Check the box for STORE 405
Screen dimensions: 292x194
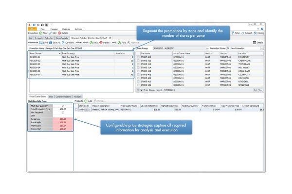point(138,75)
